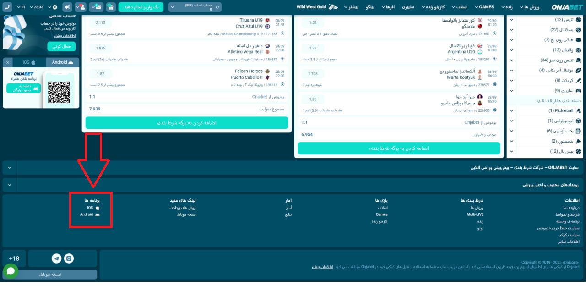This screenshot has width=586, height=297.
Task: Collapse the sports news section with its chevron
Action: [9, 184]
